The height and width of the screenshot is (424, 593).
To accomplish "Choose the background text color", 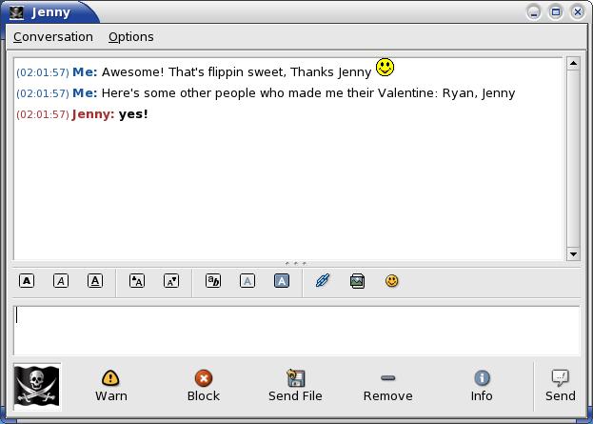I will tap(282, 281).
